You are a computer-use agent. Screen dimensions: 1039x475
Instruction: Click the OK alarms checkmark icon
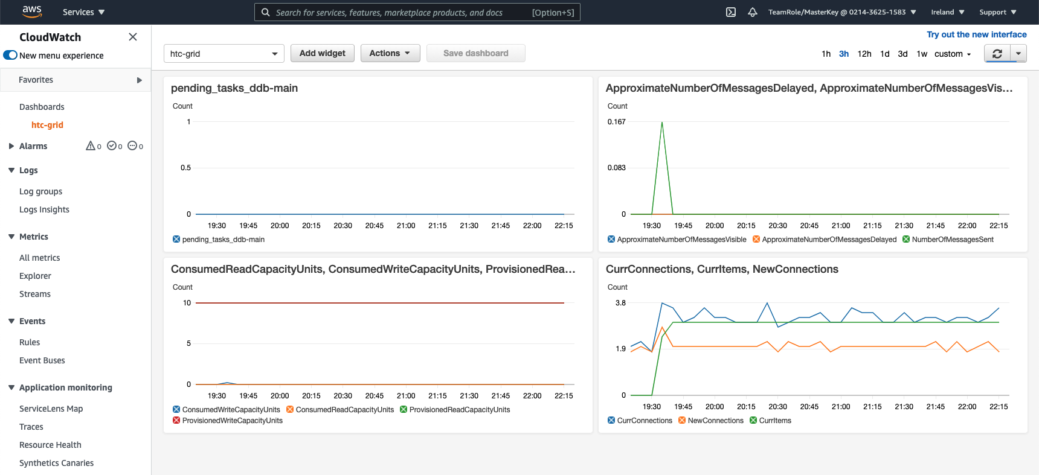coord(111,146)
